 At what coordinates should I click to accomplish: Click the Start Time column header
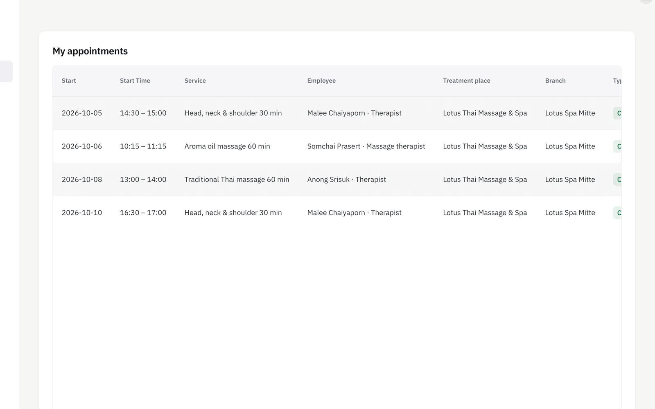pyautogui.click(x=135, y=81)
